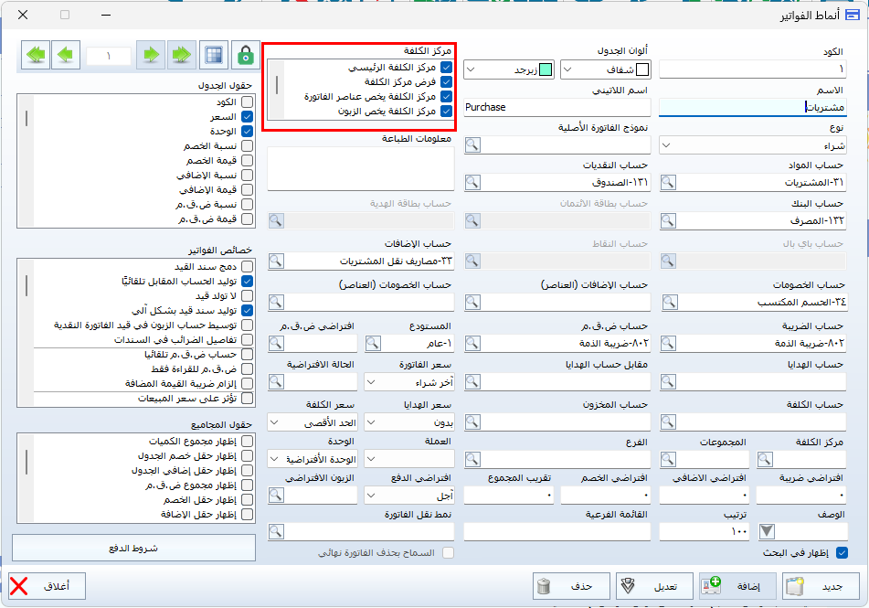Open the grid table view icon
The image size is (869, 608).
click(213, 55)
